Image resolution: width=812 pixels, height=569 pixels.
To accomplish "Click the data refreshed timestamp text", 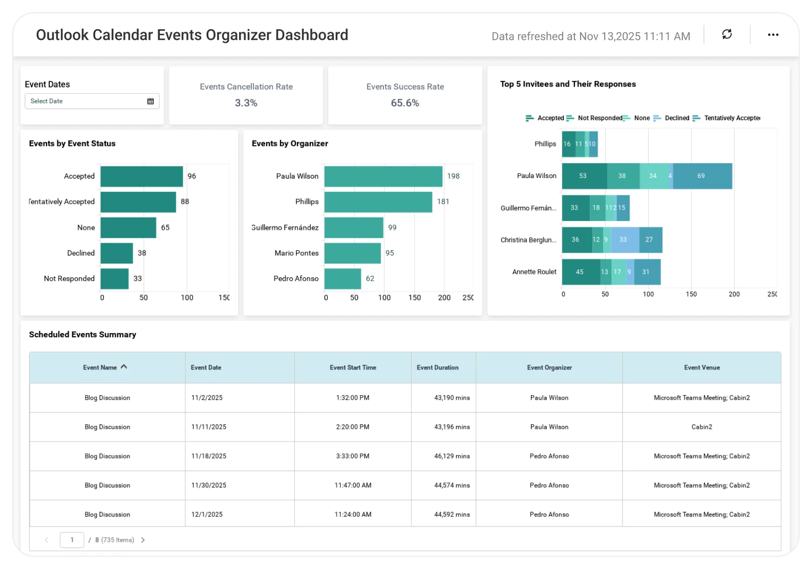I will pos(591,36).
